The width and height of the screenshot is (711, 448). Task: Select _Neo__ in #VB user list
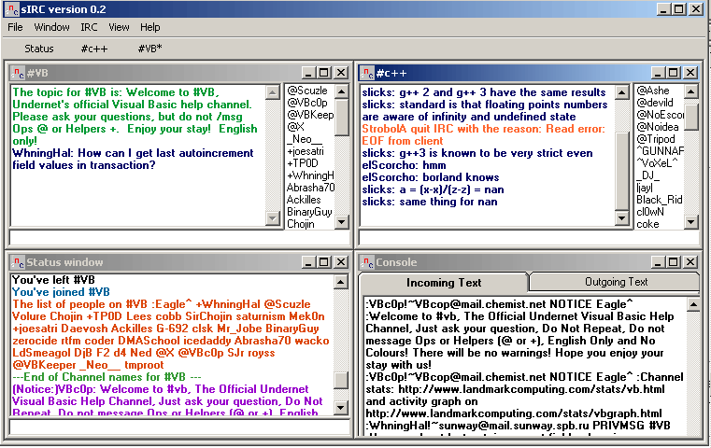coord(305,139)
